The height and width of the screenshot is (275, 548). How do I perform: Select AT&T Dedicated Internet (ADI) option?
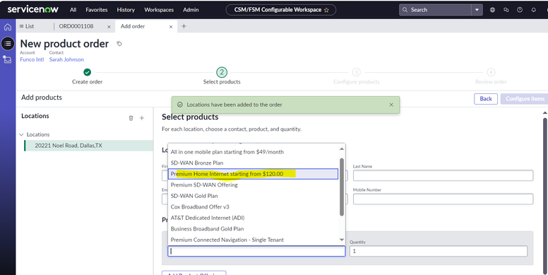tap(254, 218)
